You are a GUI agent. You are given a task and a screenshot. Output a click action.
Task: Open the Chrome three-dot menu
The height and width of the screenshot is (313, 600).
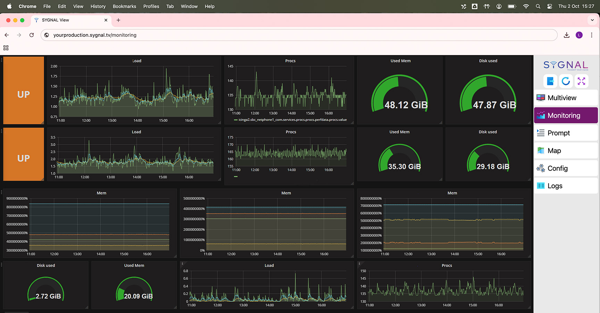click(x=592, y=35)
